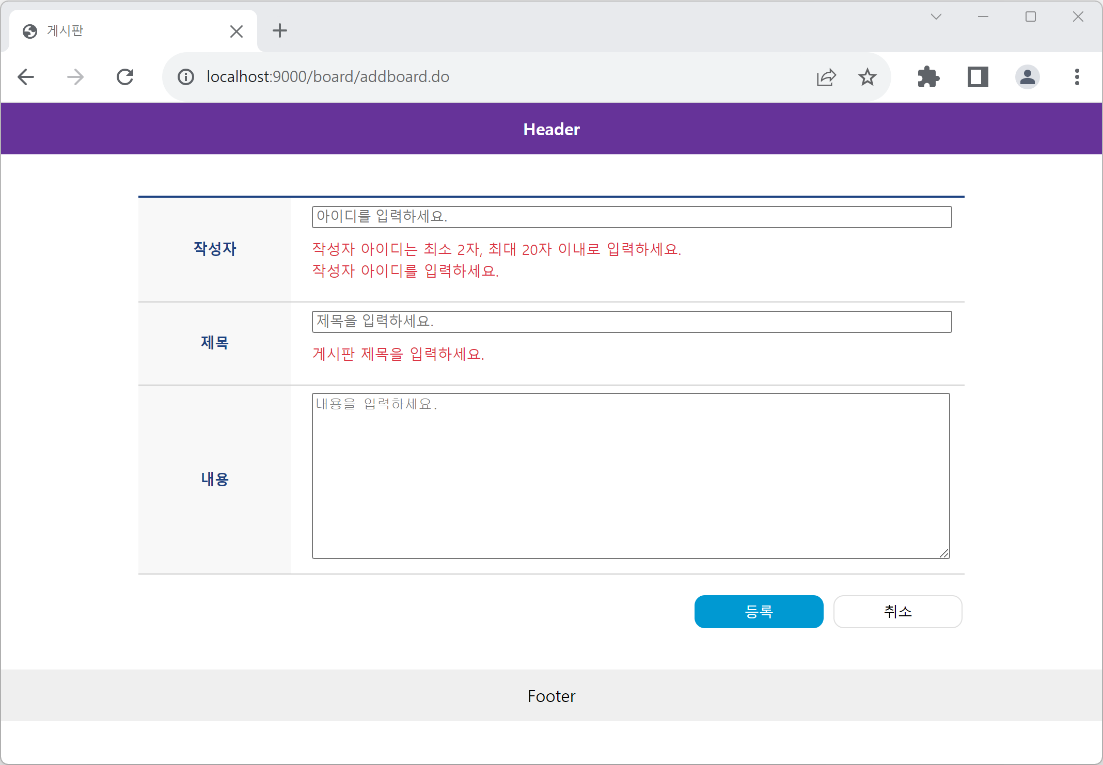
Task: Expand the tab search chevron
Action: click(x=936, y=17)
